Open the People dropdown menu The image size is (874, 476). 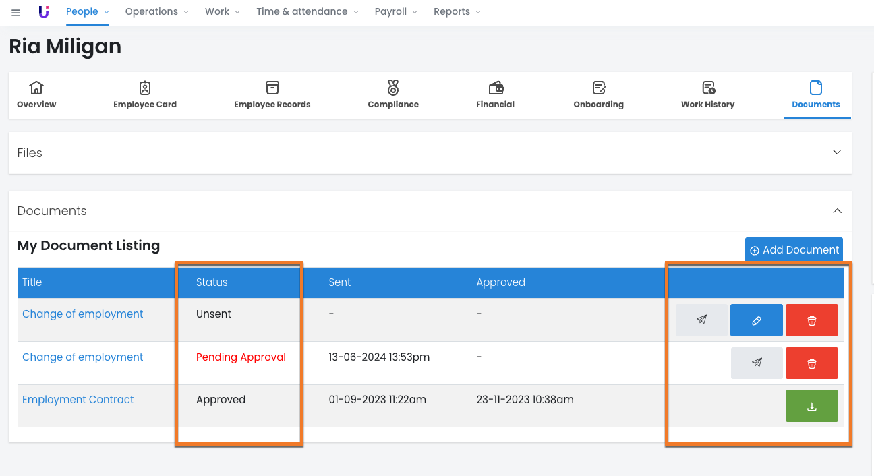click(87, 11)
